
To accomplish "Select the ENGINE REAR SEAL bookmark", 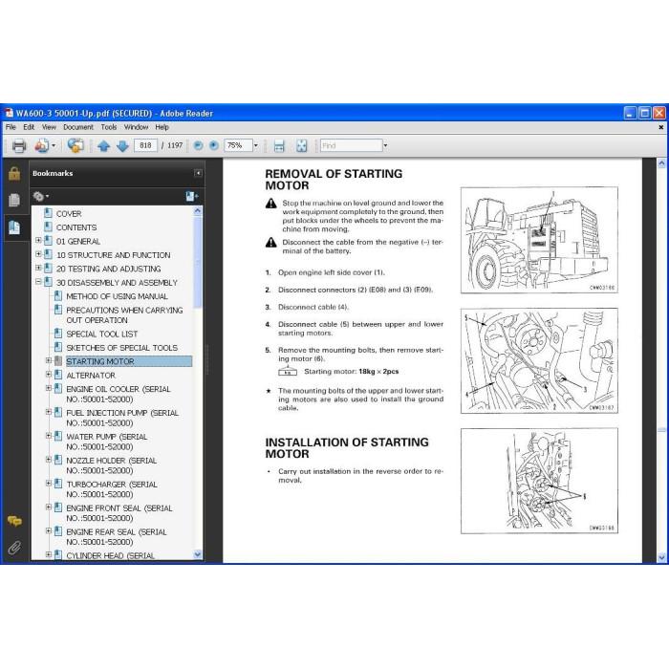I will tap(117, 537).
